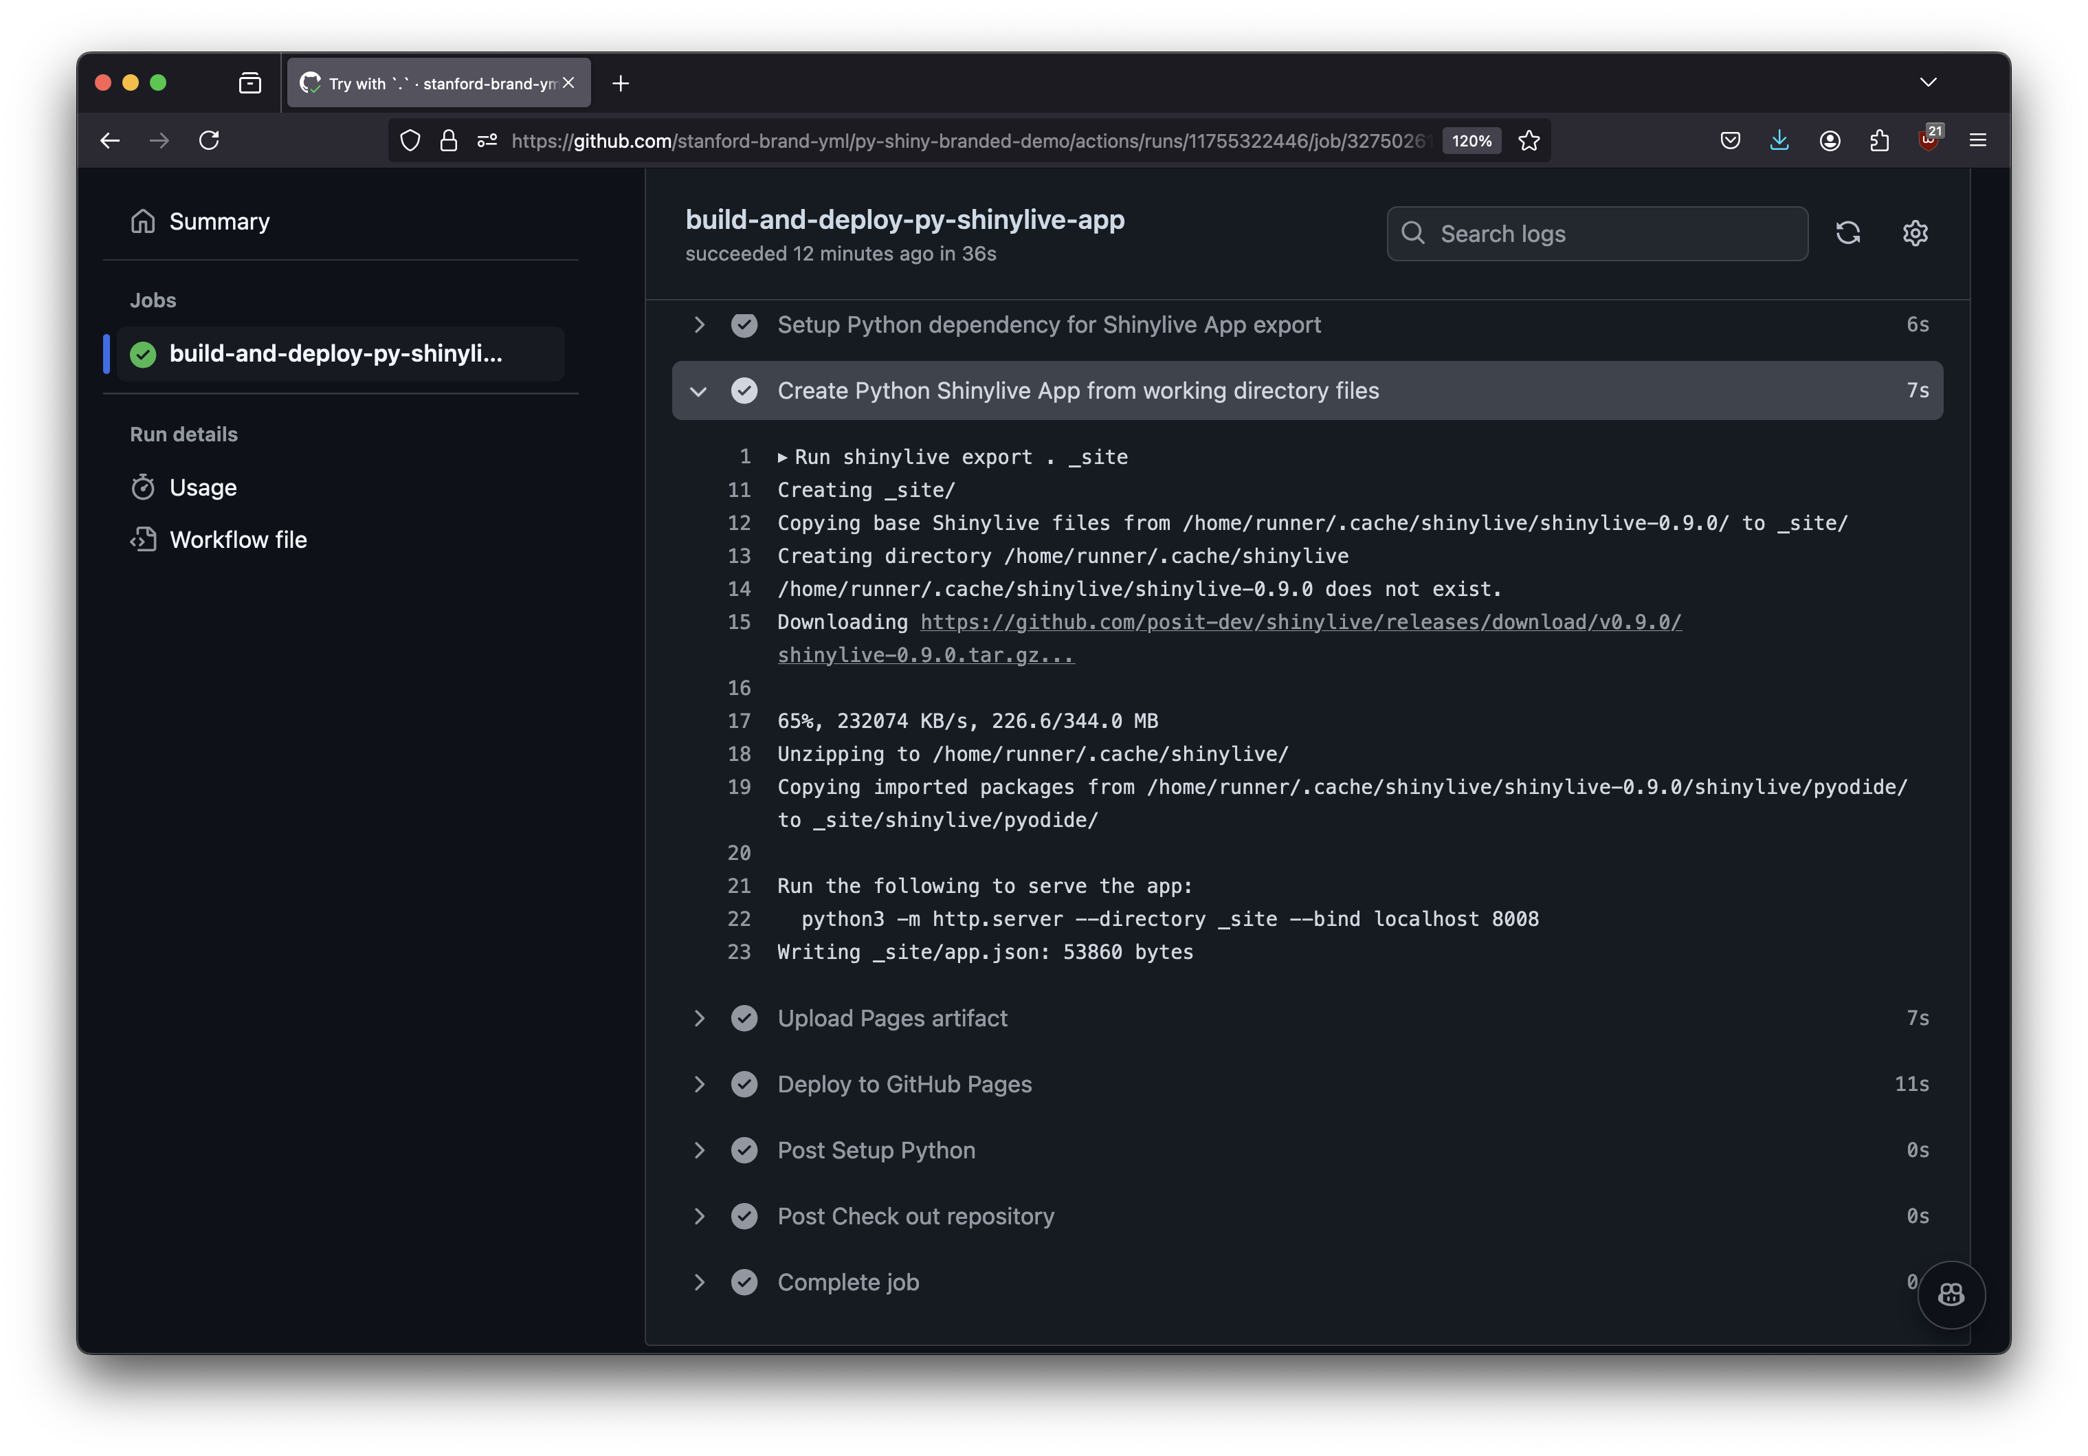Switch to the stanford-brand-yml browser tab
The width and height of the screenshot is (2088, 1456).
[439, 84]
